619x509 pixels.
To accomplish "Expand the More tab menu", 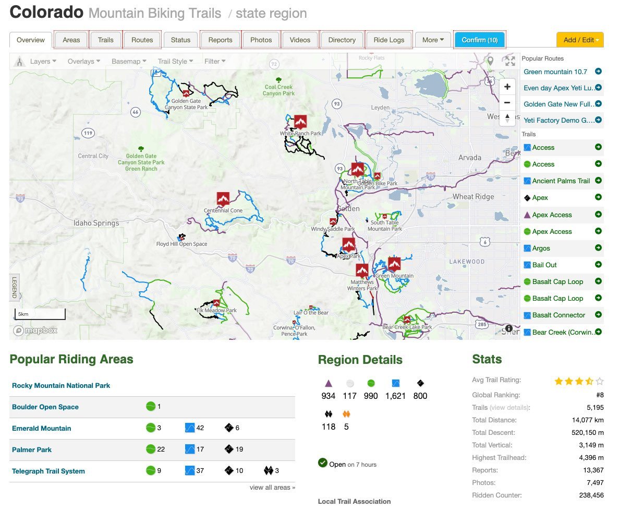I will pyautogui.click(x=433, y=40).
